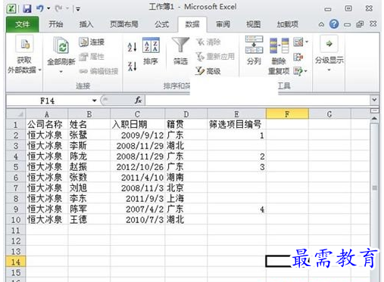Select column A header
Viewport: 384px width, 282px height.
[x=47, y=114]
